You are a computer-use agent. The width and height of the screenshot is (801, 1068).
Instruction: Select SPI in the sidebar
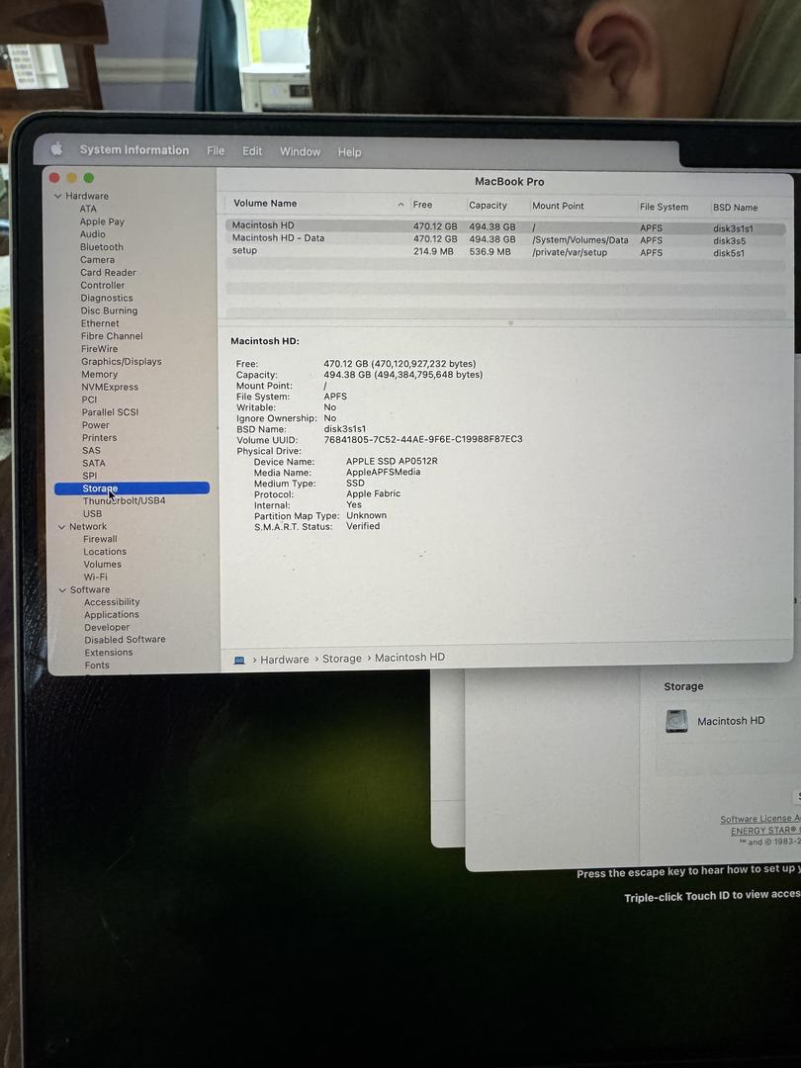click(90, 476)
